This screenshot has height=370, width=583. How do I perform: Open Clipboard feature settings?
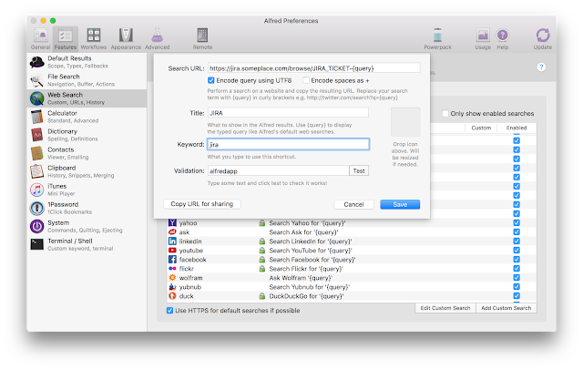click(x=87, y=171)
